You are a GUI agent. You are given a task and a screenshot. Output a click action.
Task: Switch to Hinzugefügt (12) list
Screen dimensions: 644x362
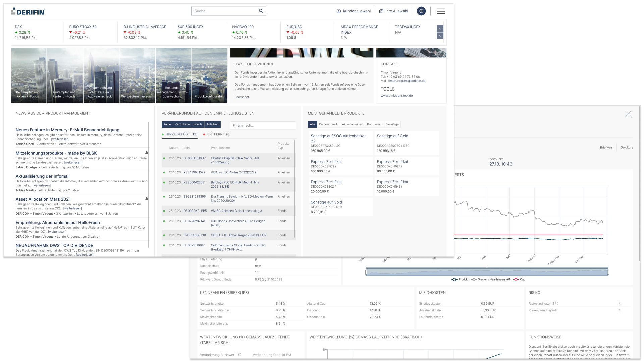click(x=180, y=134)
